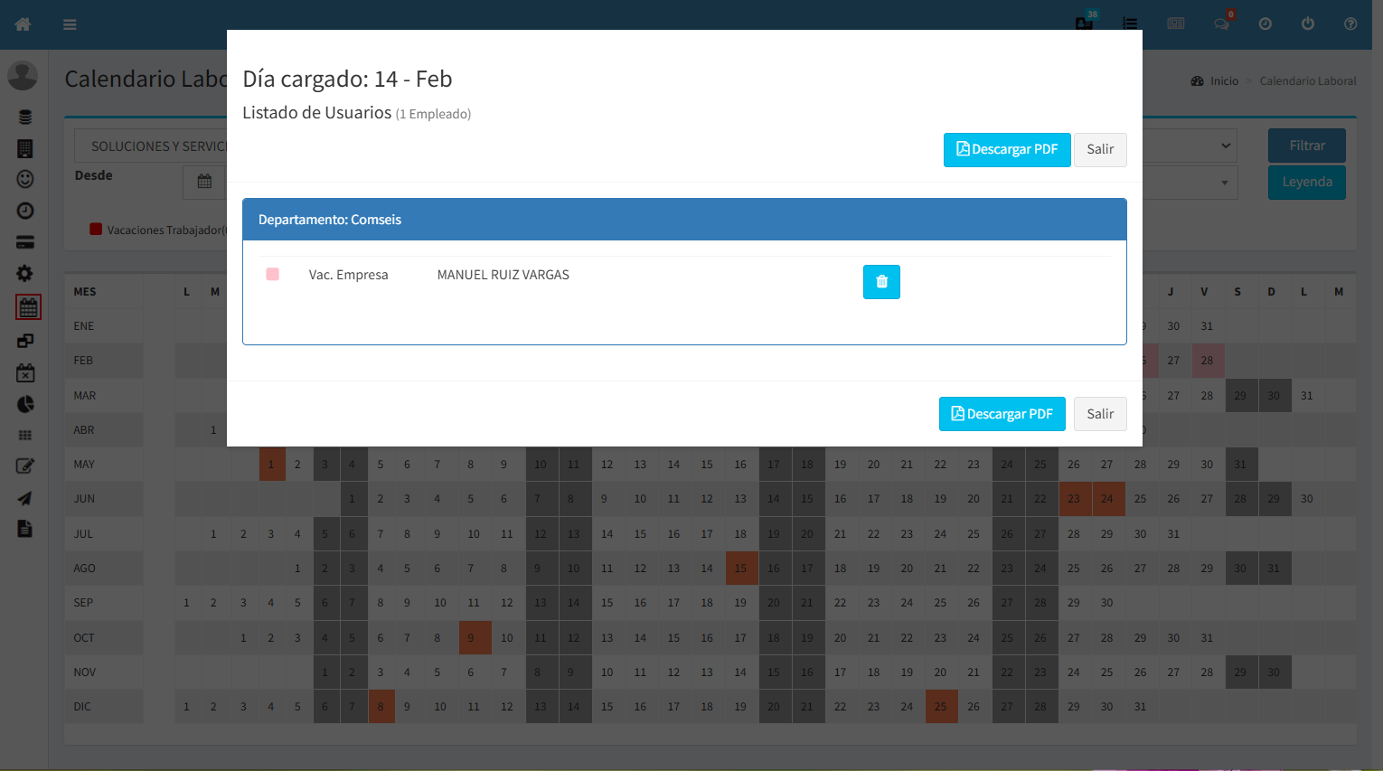Expand the dropdown left of Leyenda button

[1190, 183]
